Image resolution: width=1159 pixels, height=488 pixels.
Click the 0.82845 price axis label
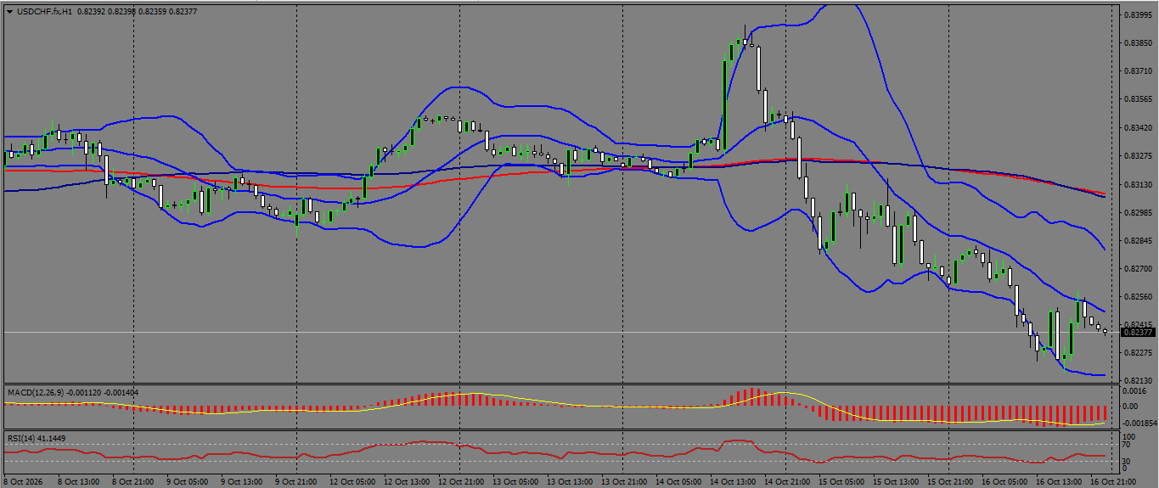point(1138,240)
